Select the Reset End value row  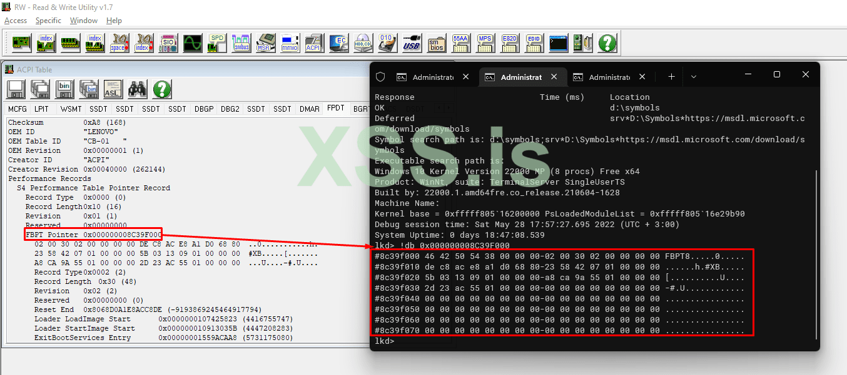(x=148, y=309)
